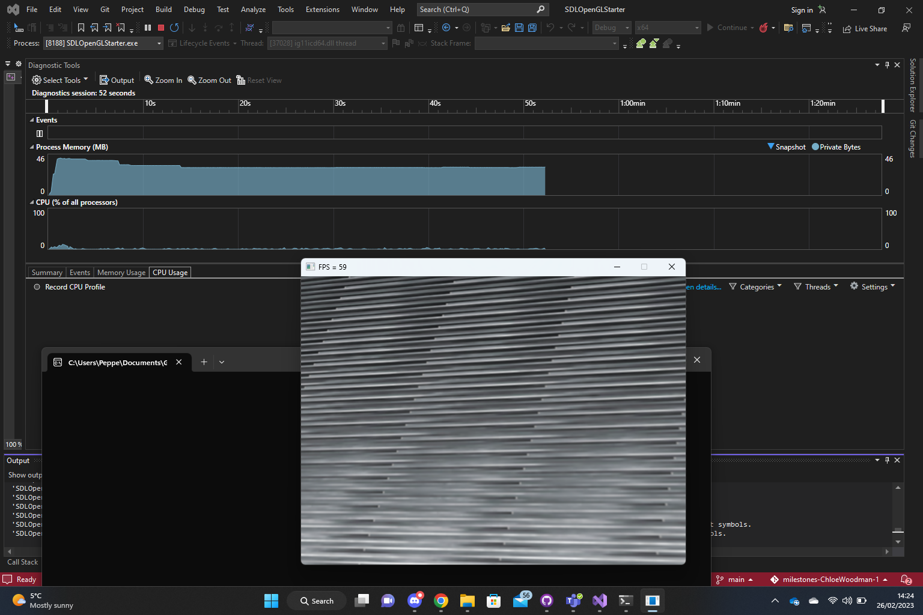Restart the debugging session
Screen dimensions: 923x615
(x=174, y=28)
